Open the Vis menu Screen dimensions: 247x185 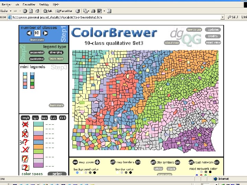[17, 4]
